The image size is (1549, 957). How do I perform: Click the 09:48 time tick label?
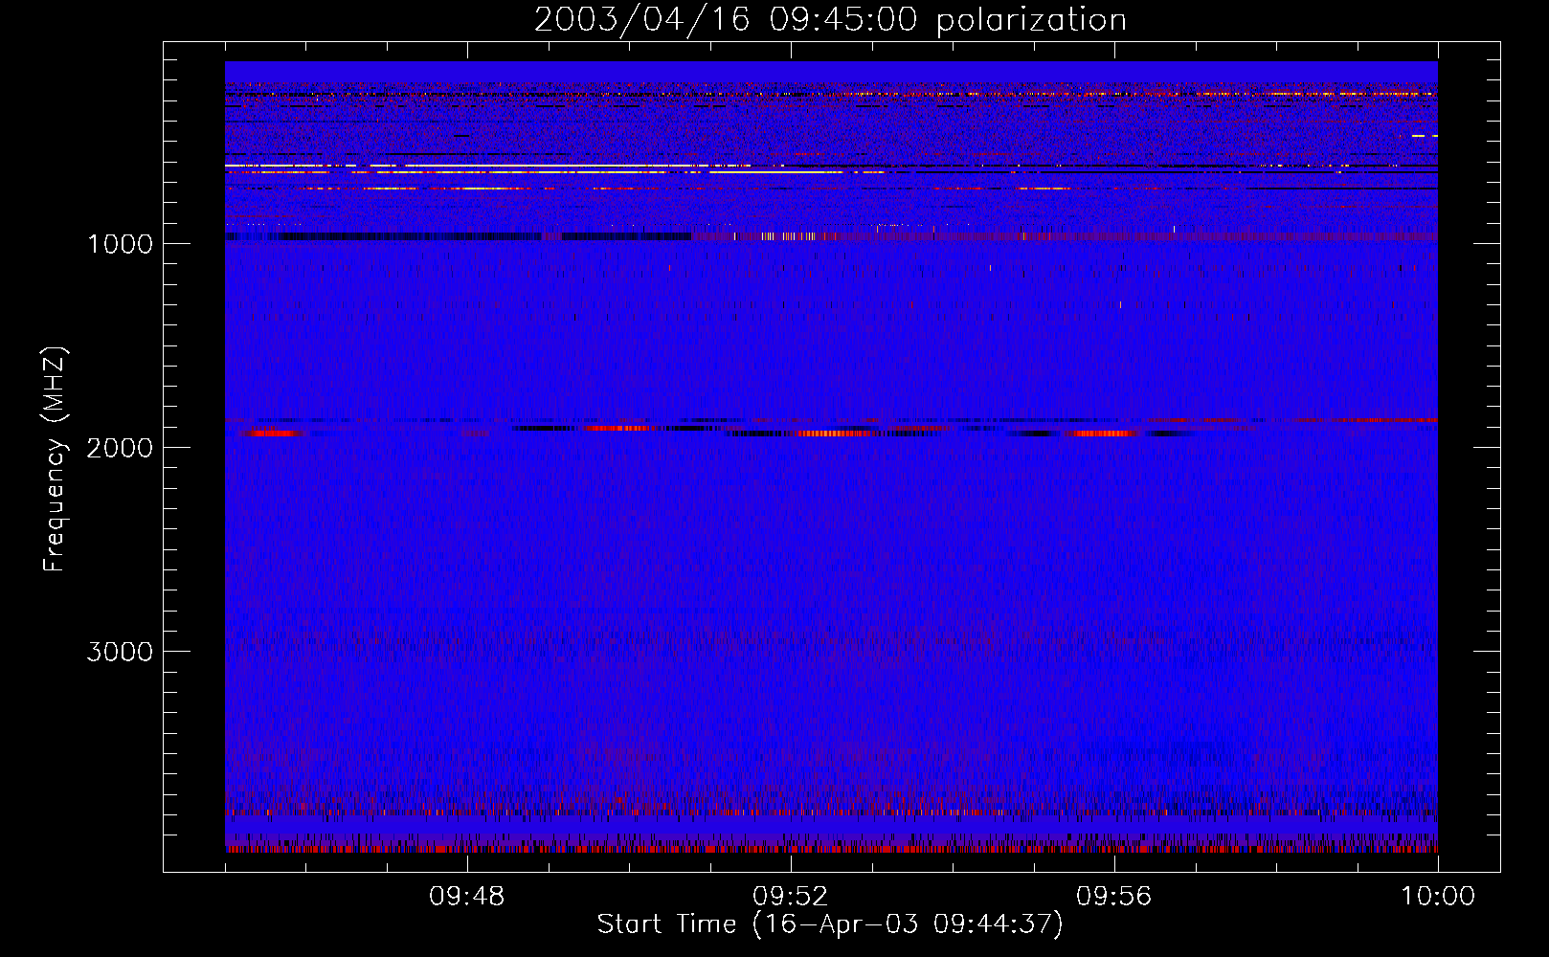tap(467, 897)
